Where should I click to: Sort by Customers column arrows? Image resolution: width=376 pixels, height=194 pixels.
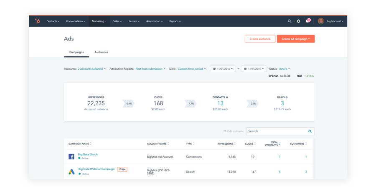pos(306,144)
